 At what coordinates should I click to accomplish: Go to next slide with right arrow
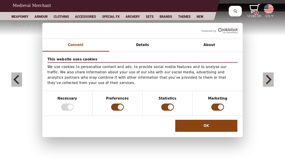(268, 80)
